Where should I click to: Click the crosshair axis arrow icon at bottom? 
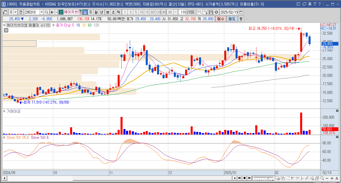(x=292, y=178)
